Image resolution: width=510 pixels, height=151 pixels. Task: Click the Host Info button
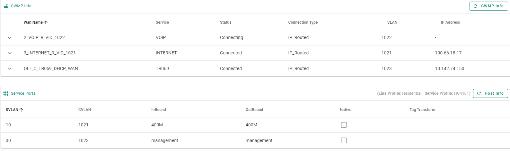click(490, 93)
